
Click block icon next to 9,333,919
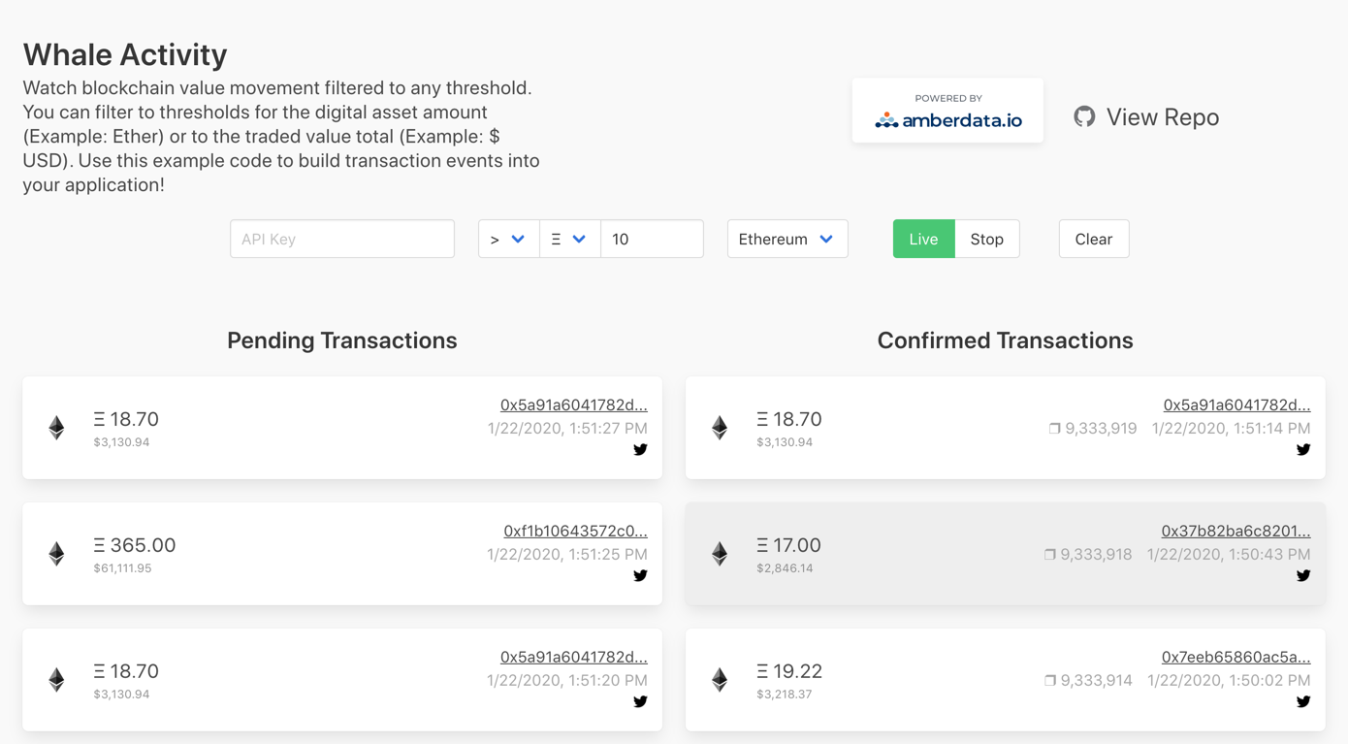click(1054, 428)
